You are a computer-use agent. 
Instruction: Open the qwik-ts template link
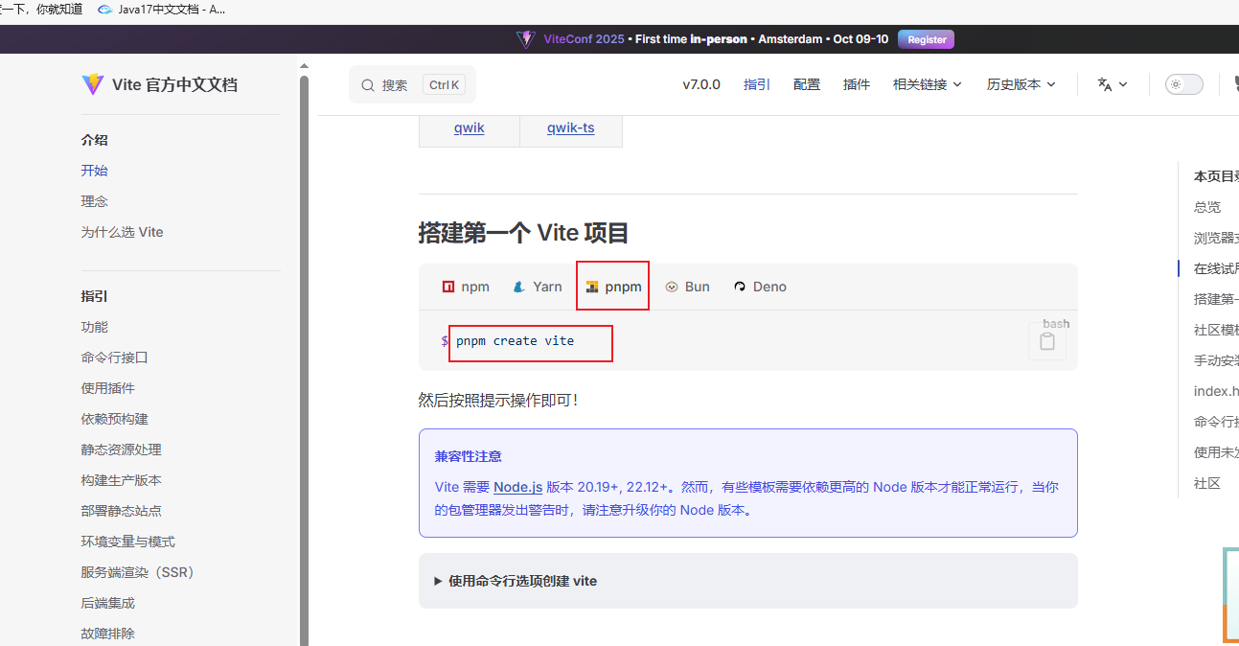(x=571, y=127)
